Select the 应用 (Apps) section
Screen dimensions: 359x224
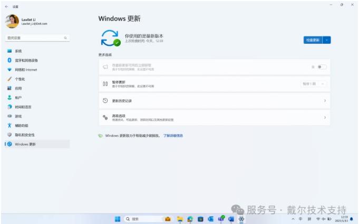(36, 89)
